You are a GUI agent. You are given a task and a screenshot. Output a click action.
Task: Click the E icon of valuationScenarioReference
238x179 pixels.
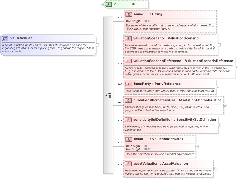tap(128, 61)
